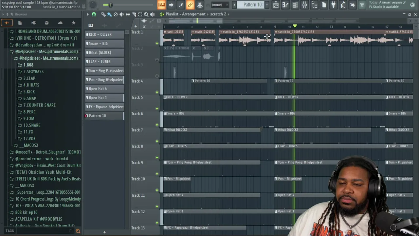Select the Delete tool in playlist toolbar

click(x=116, y=14)
